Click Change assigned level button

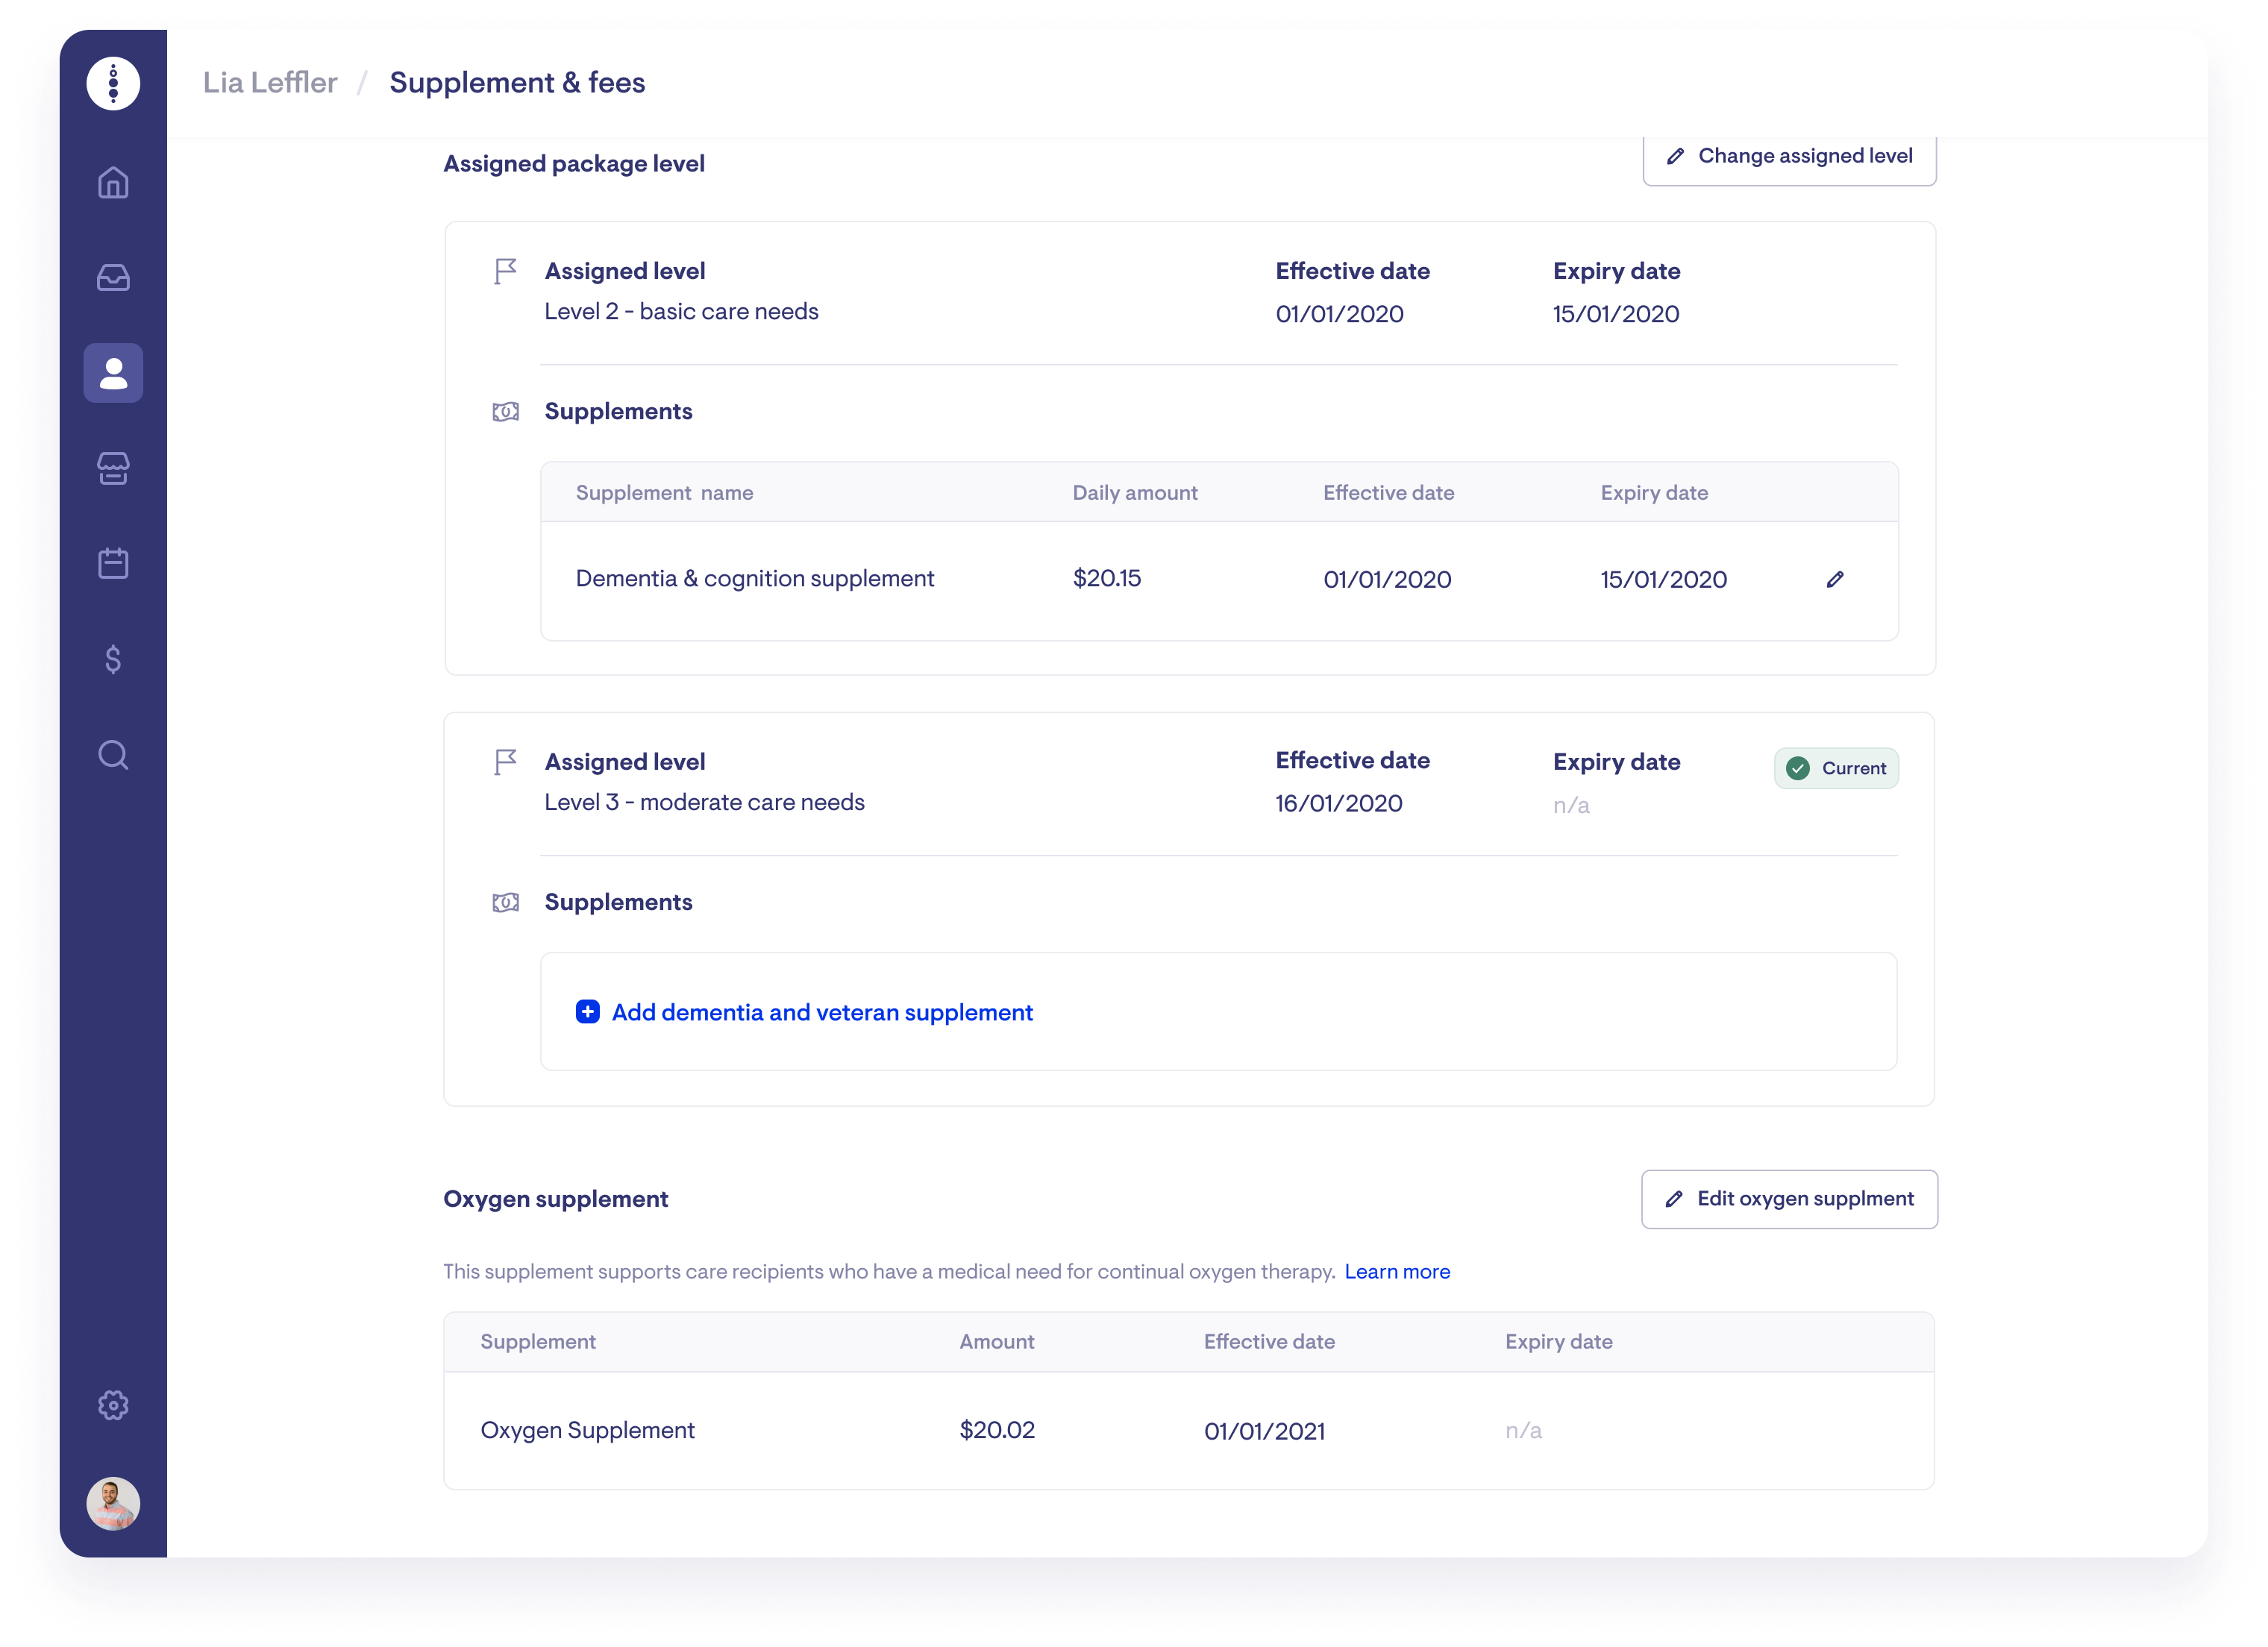click(x=1789, y=157)
